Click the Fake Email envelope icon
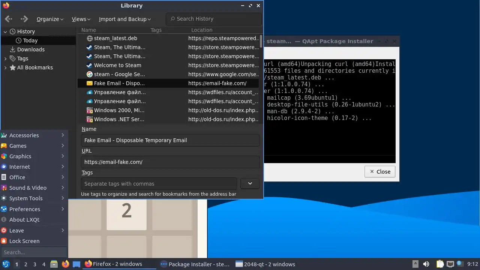 (90, 83)
